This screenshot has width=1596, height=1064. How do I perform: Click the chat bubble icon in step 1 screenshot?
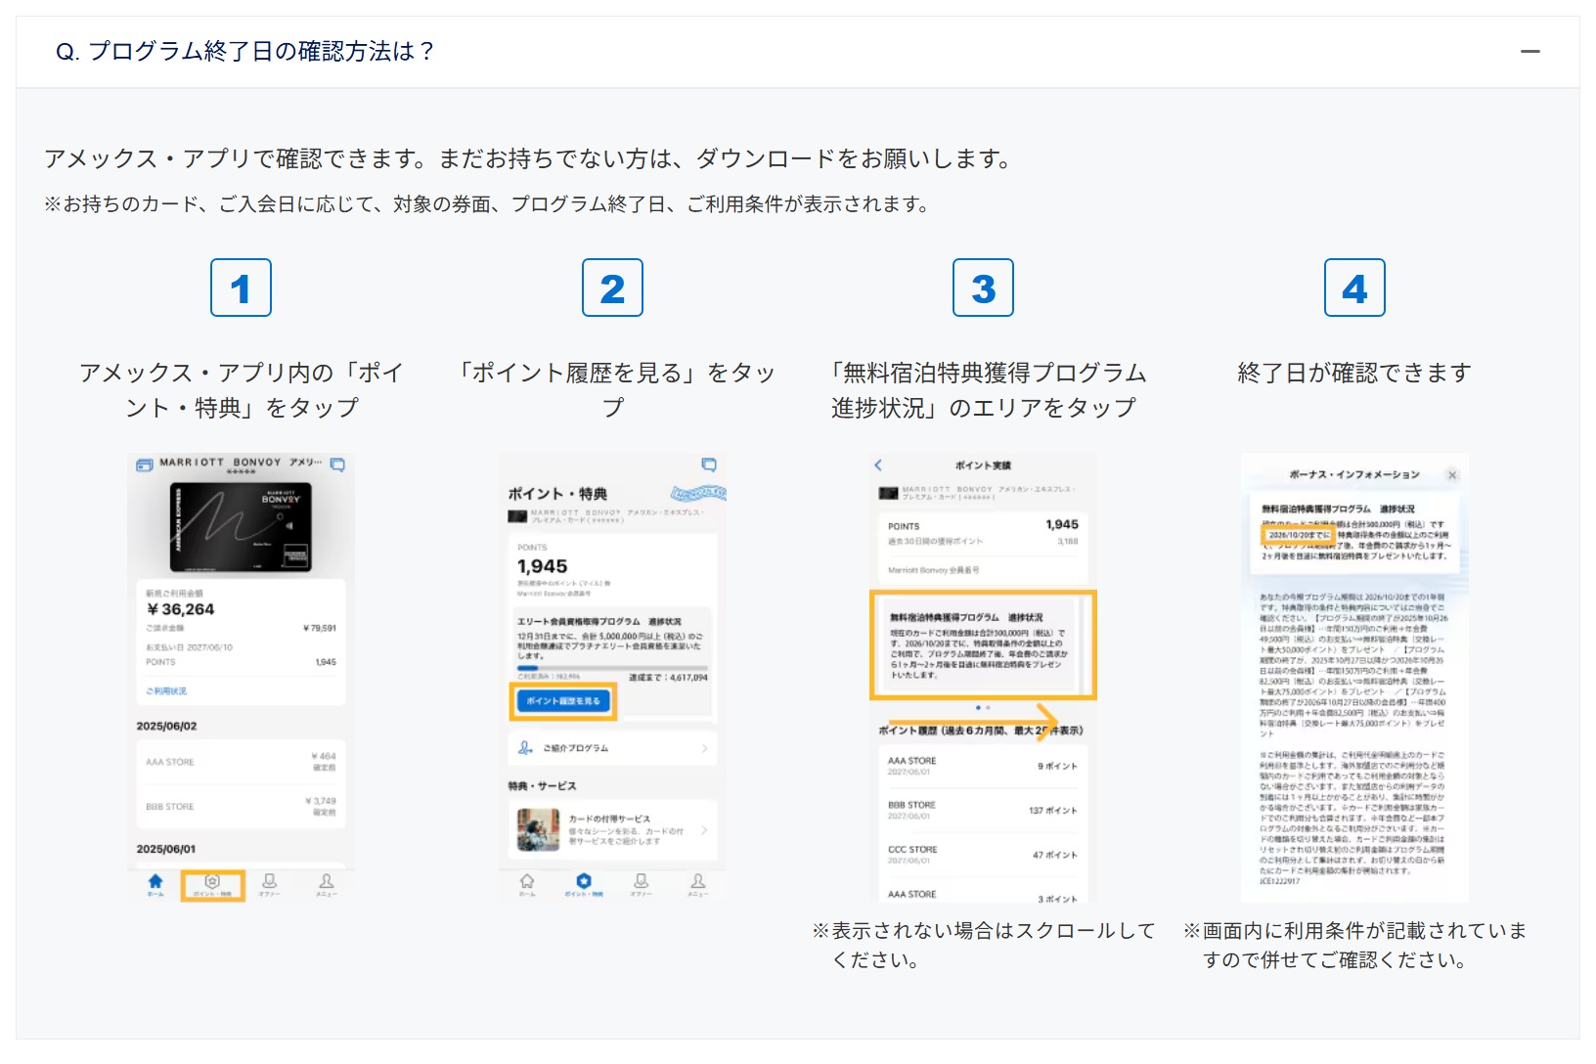[337, 465]
